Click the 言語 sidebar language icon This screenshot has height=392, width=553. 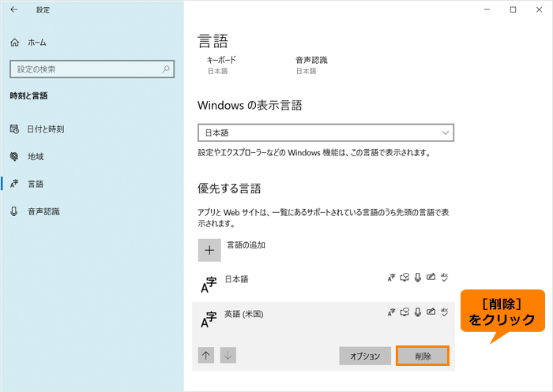click(14, 184)
